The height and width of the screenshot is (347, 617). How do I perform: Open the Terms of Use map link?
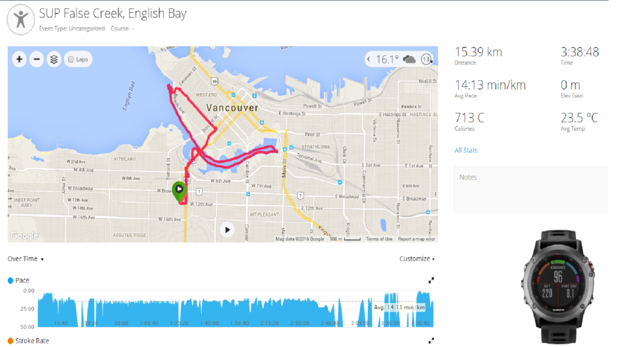[380, 239]
